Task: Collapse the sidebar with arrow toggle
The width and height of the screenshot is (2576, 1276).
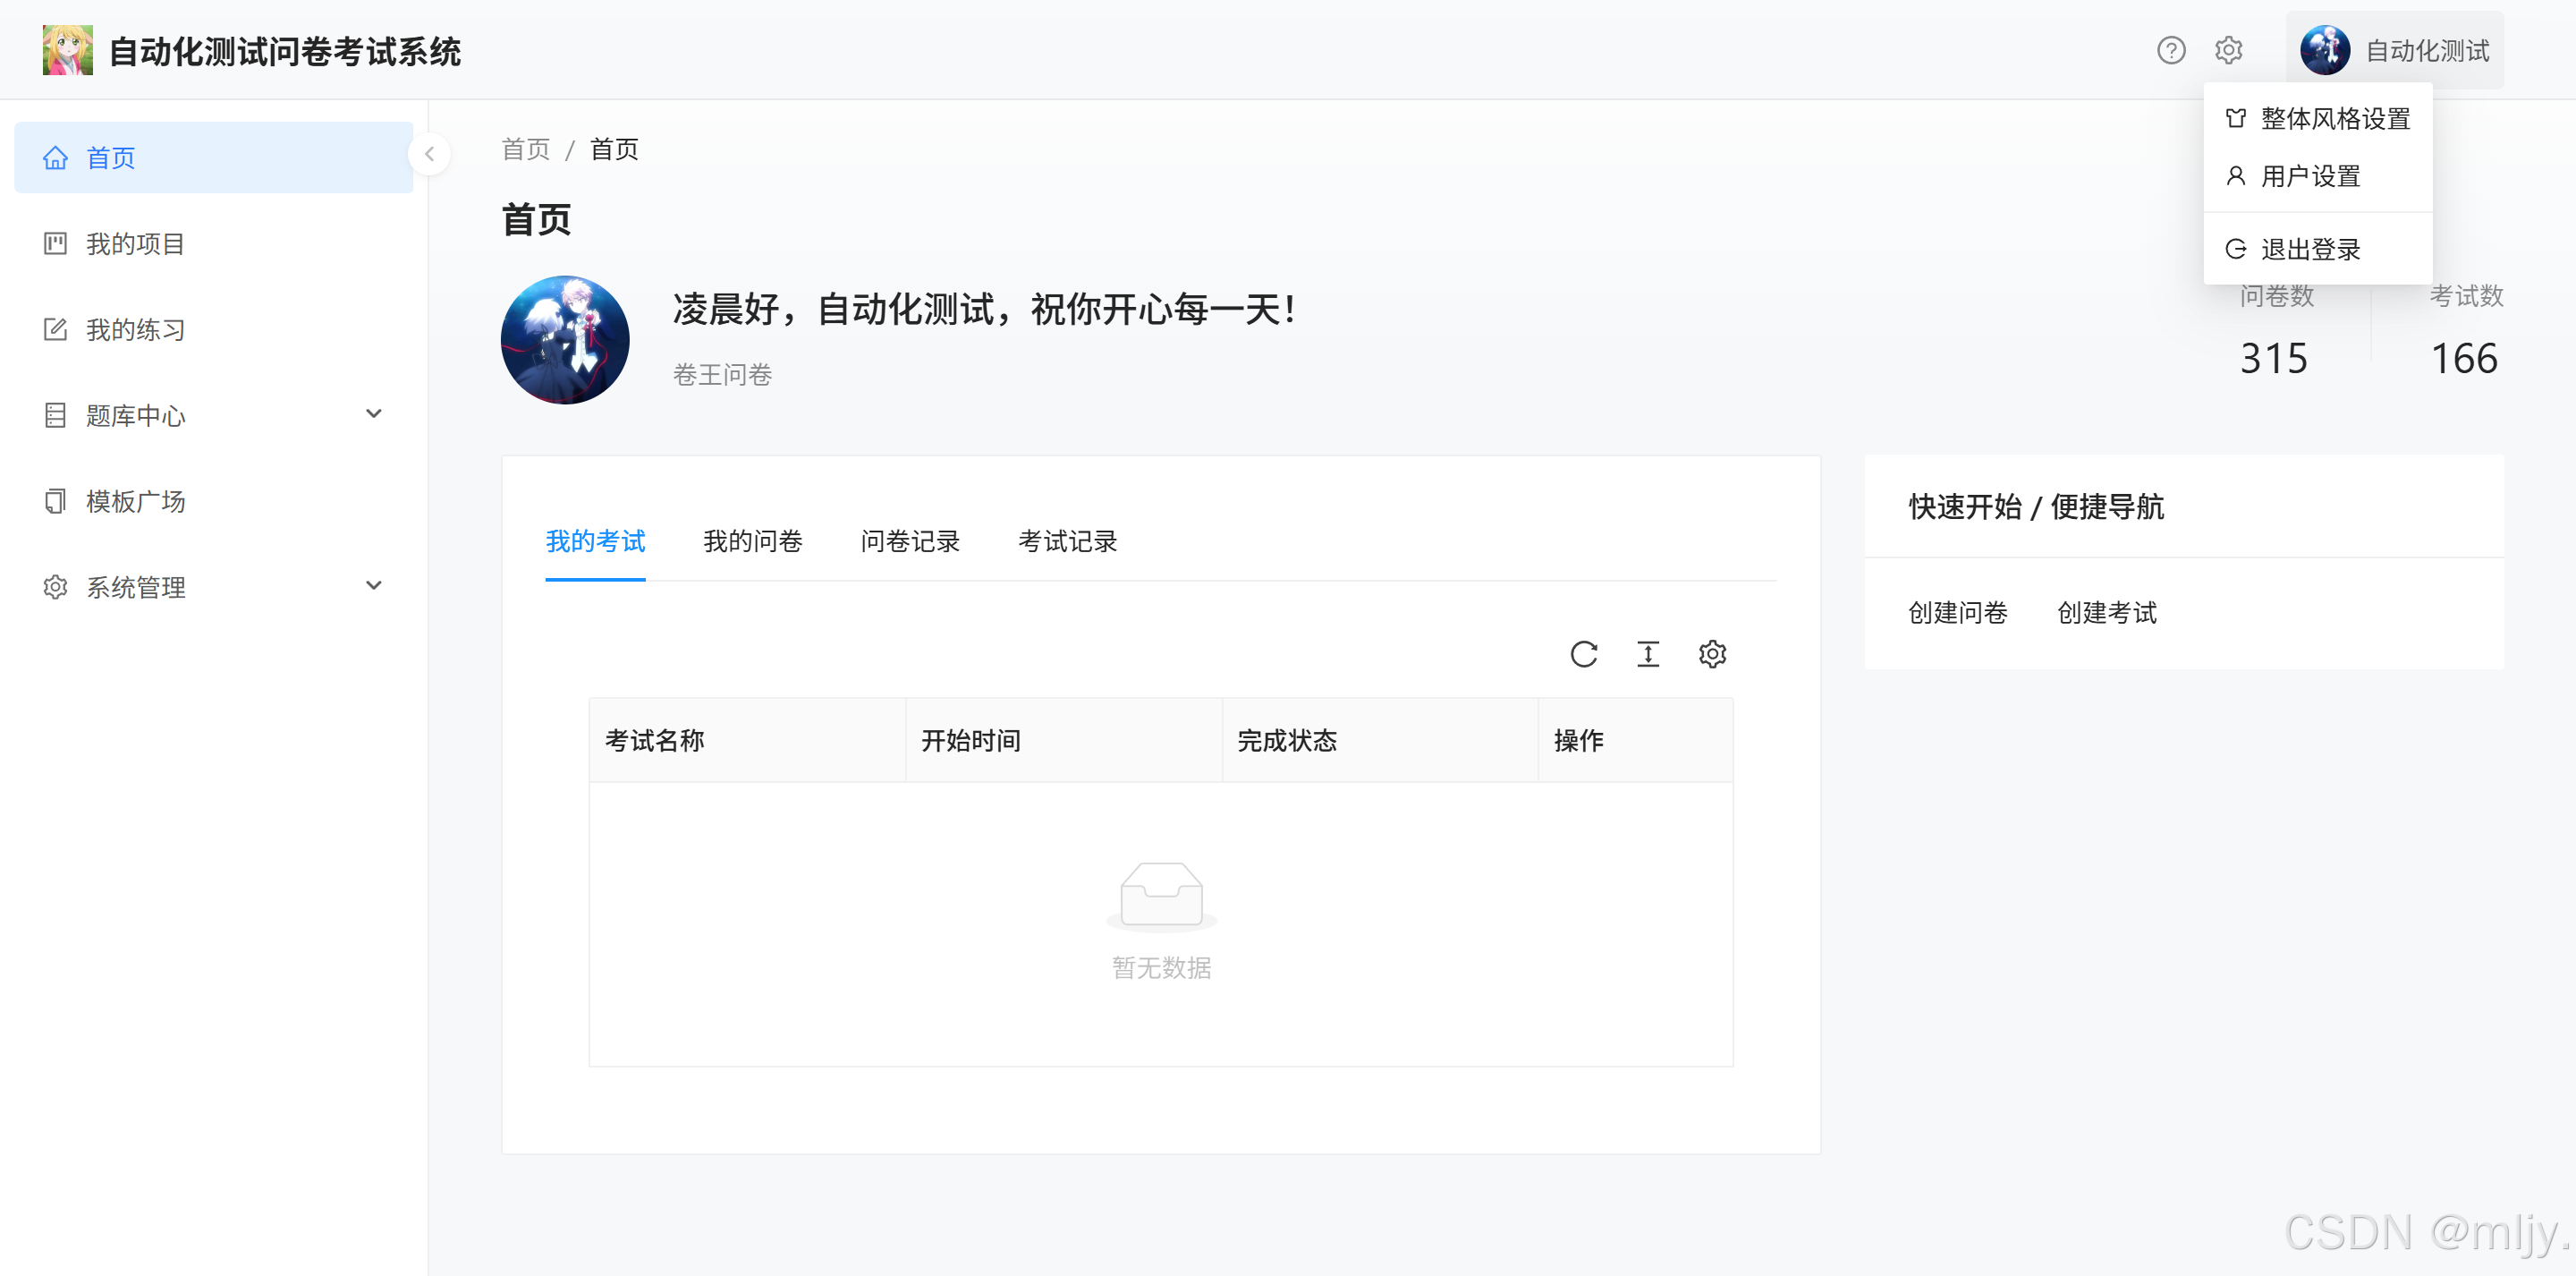Action: 429,154
